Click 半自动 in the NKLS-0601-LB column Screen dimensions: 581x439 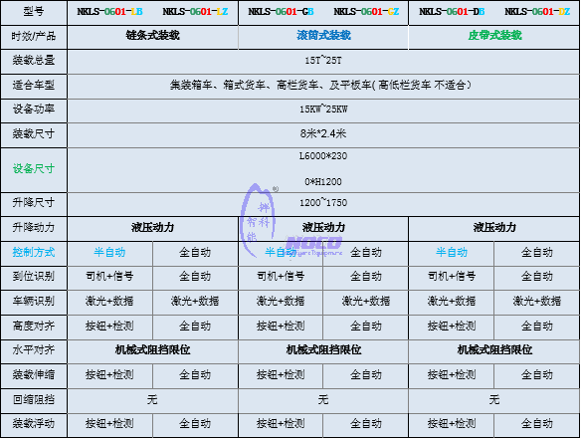click(x=109, y=253)
